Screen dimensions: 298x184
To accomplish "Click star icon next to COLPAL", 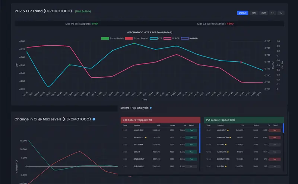I will click(x=226, y=167).
